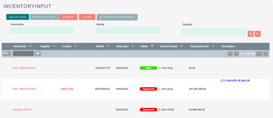Screen dimensions: 273x118
Task: Click the CLEAR button
Action: coord(87,17)
